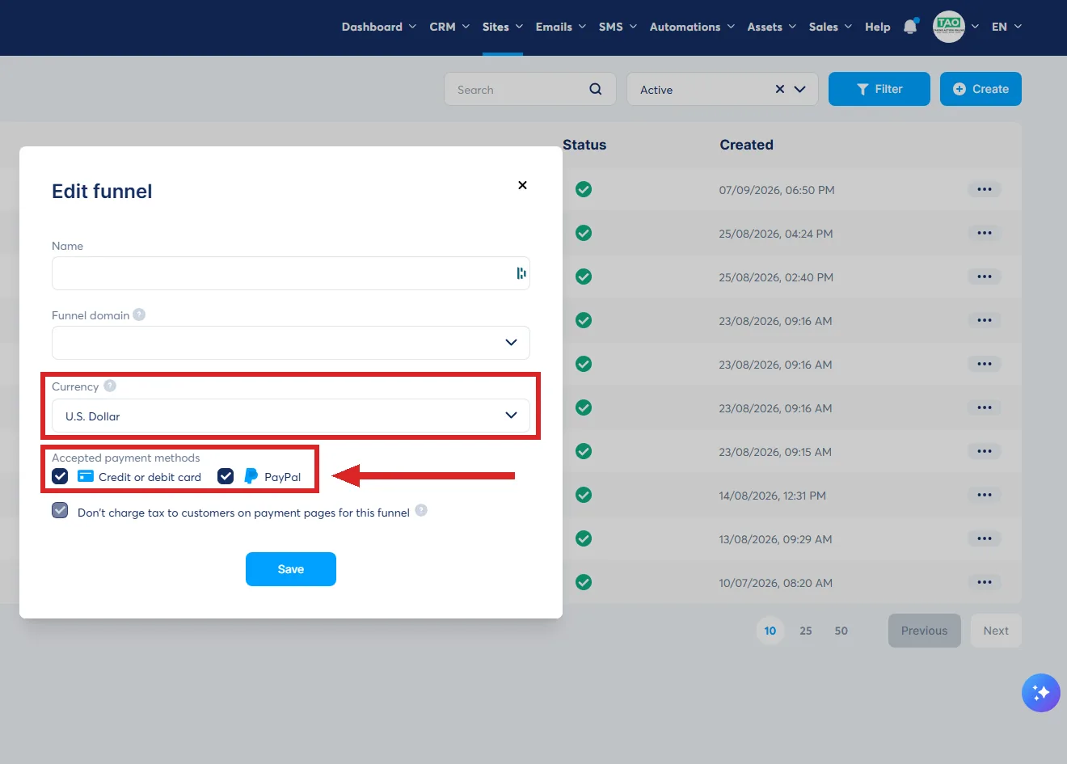Click the Currency help icon
1067x764 pixels.
point(110,386)
